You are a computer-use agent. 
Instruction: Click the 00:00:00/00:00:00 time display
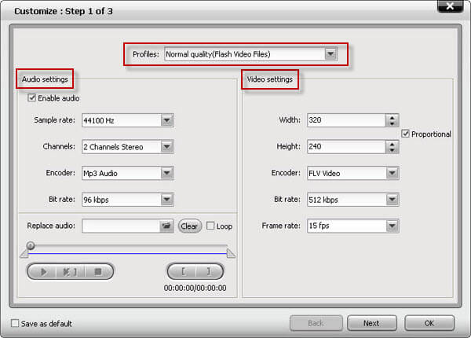pyautogui.click(x=195, y=288)
